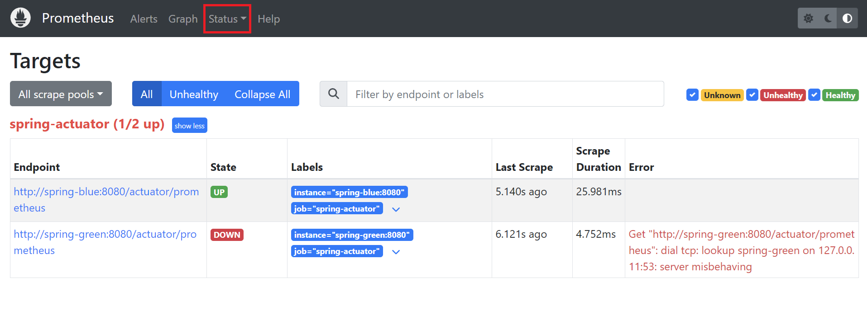Click the search magnifier icon
867x325 pixels.
pyautogui.click(x=334, y=94)
